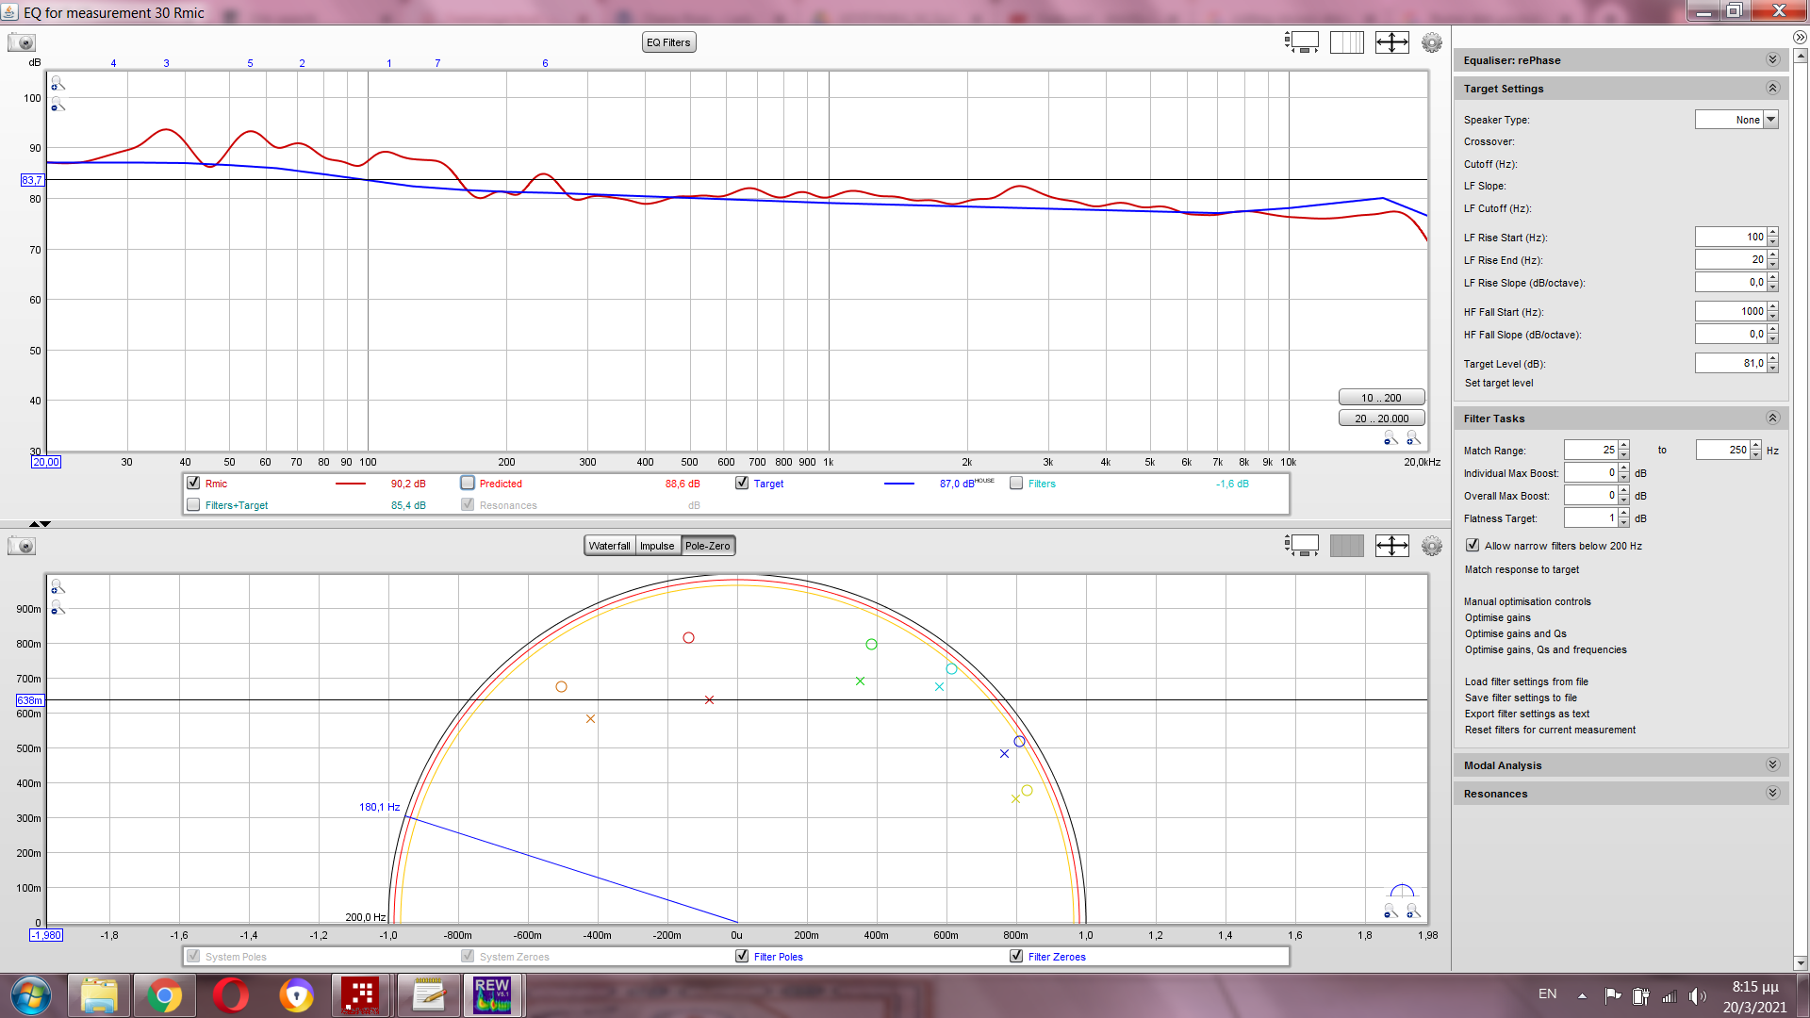Click Match response to target
Image resolution: width=1810 pixels, height=1018 pixels.
tap(1522, 569)
